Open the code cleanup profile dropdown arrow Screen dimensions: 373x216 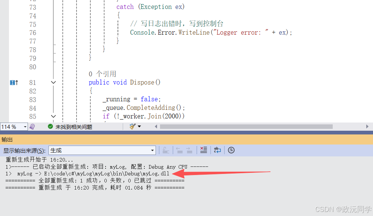point(140,126)
